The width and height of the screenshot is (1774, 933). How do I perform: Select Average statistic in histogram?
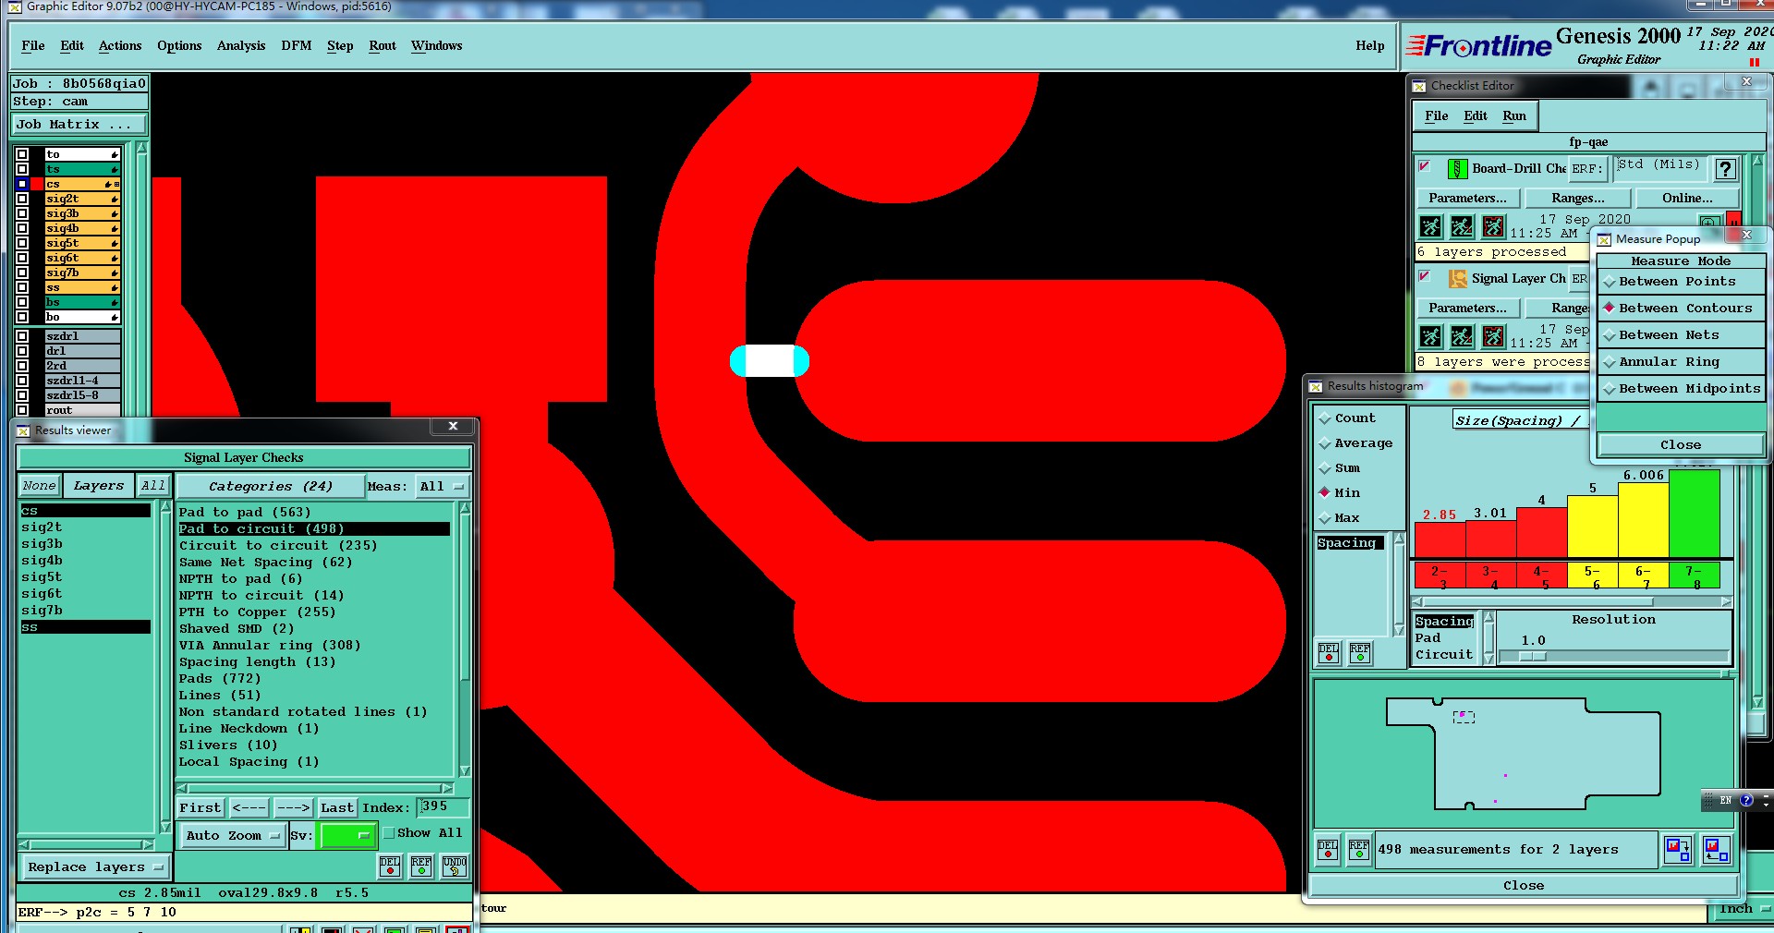click(x=1355, y=443)
